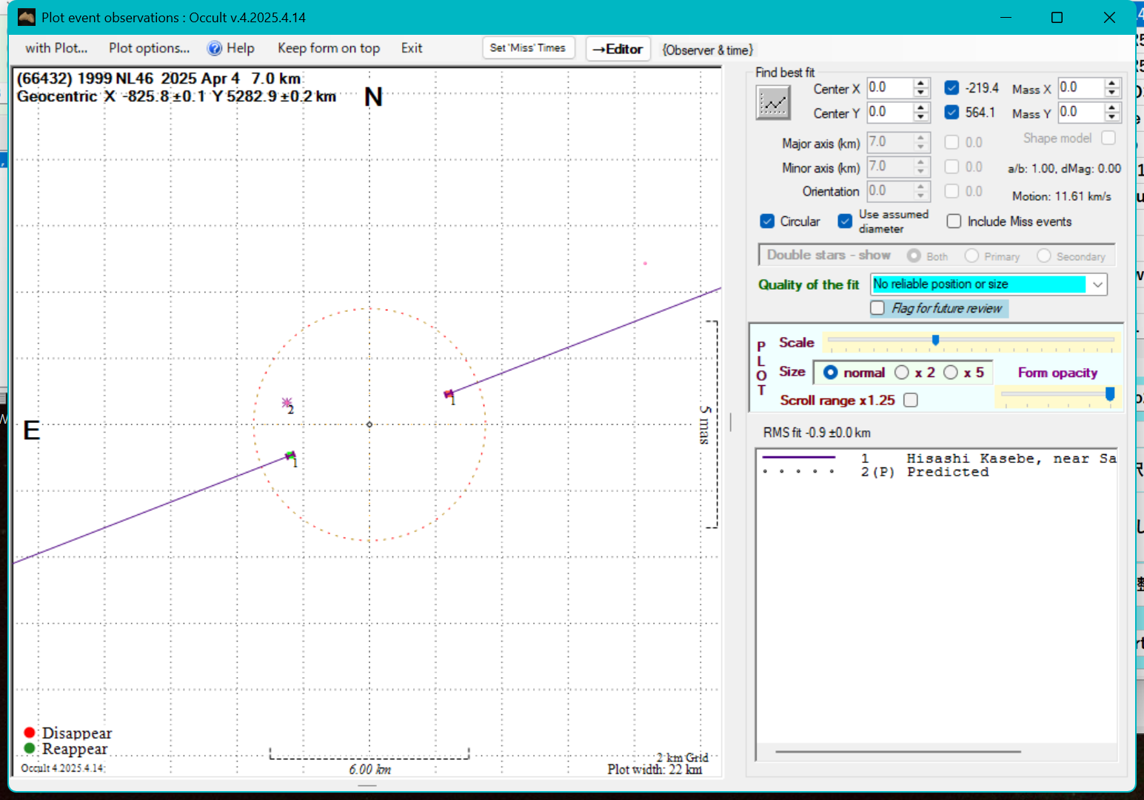Image resolution: width=1144 pixels, height=800 pixels.
Task: Enable Include Miss events checkbox
Action: point(954,221)
